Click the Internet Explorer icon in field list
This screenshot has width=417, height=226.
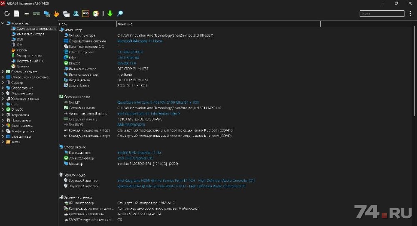[x=66, y=52]
